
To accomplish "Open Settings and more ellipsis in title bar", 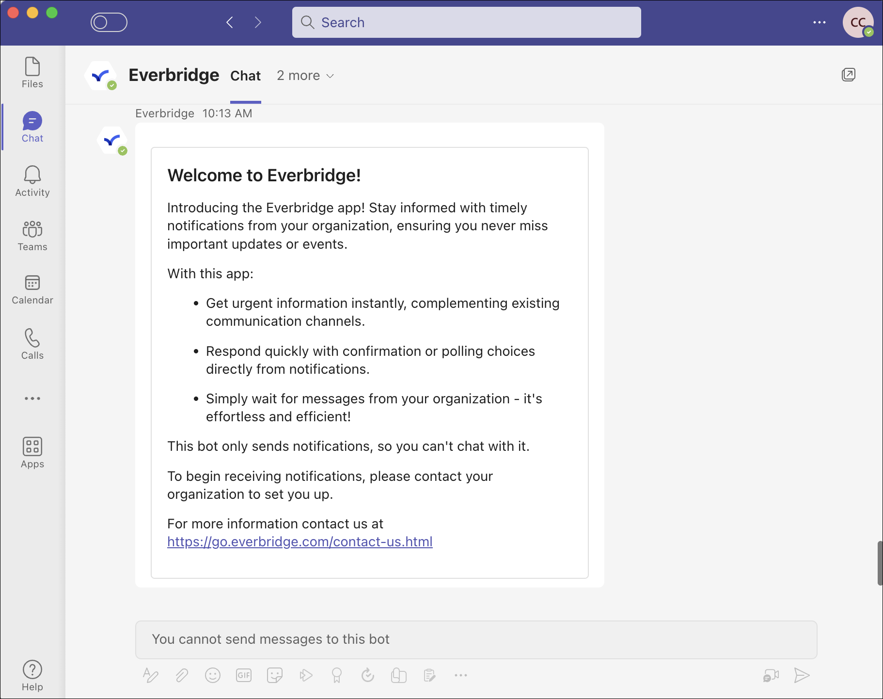I will [820, 22].
